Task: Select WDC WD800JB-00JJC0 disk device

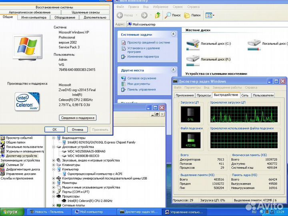Action: point(83,156)
